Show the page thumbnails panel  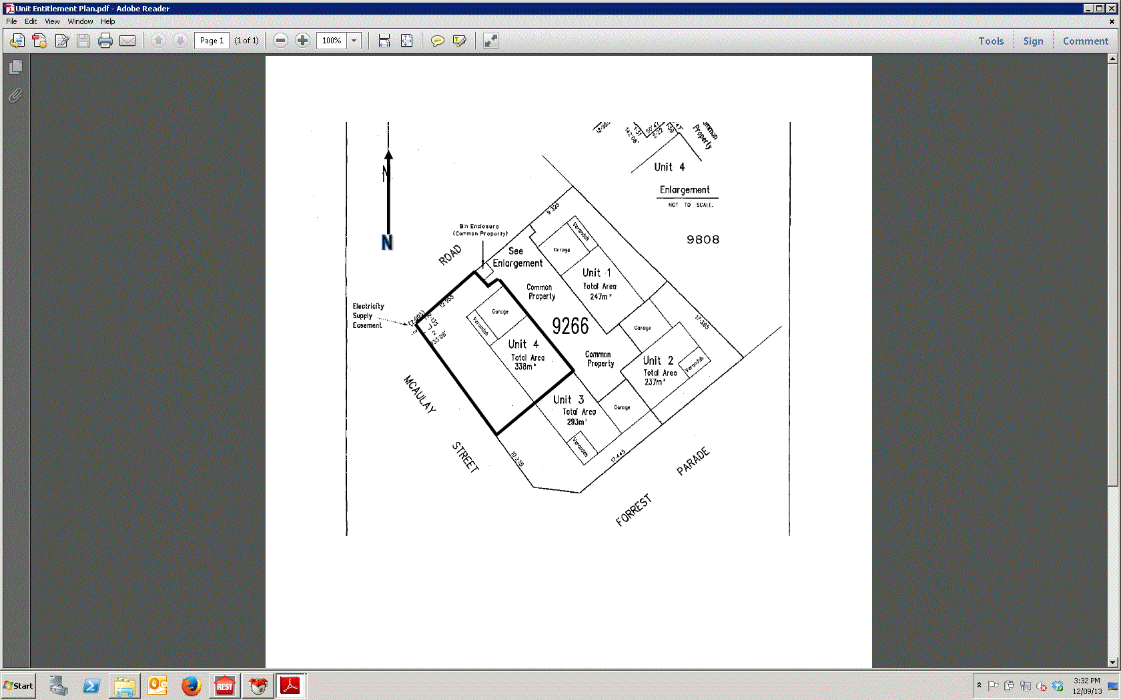15,67
